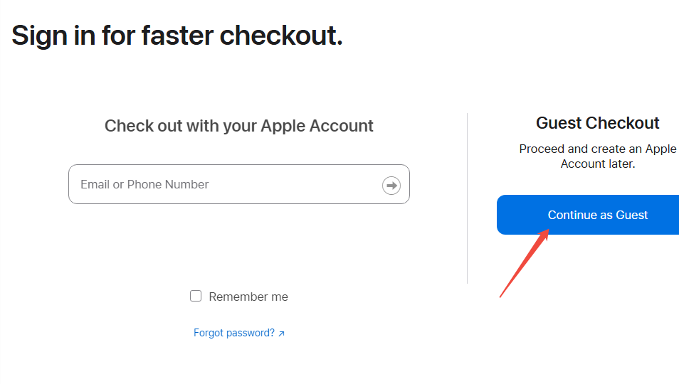Click the Check out with your Apple Account heading

tap(239, 126)
